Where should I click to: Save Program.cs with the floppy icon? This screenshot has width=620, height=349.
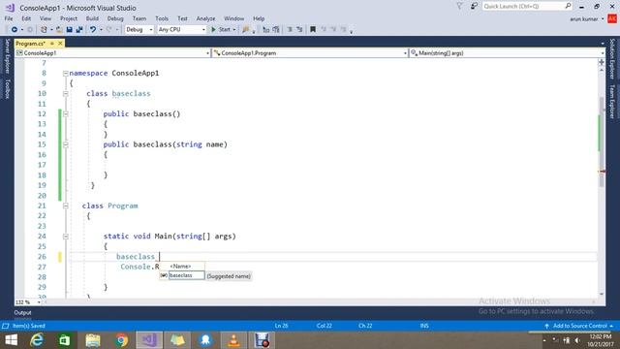(69, 30)
